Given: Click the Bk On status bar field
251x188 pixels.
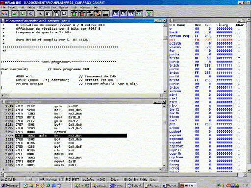Looking at the screenshot, I should click(128, 179).
